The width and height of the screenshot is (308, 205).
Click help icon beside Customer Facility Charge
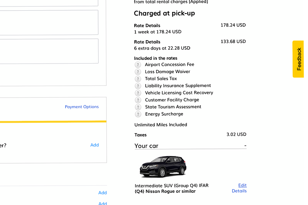138,100
